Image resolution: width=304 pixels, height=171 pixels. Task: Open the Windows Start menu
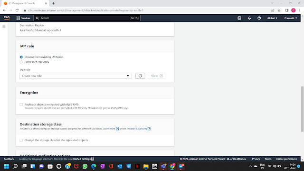pos(7,166)
